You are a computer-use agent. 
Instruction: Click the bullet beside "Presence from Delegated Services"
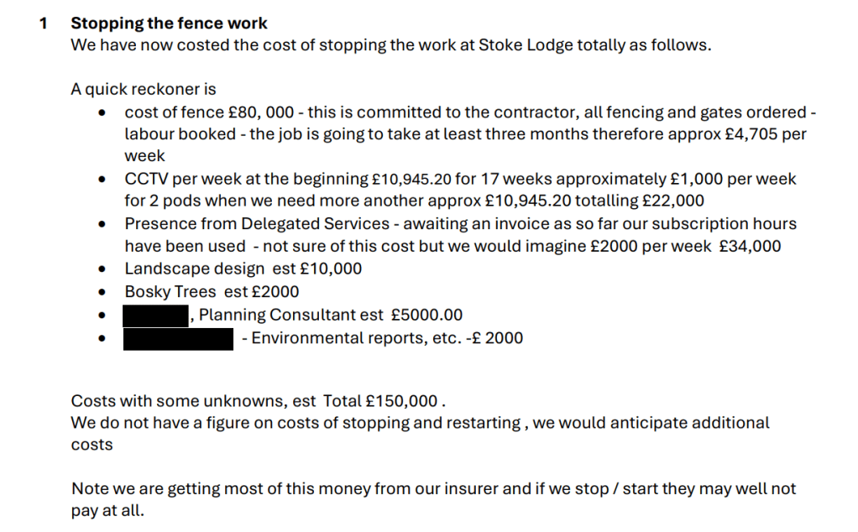(x=102, y=224)
